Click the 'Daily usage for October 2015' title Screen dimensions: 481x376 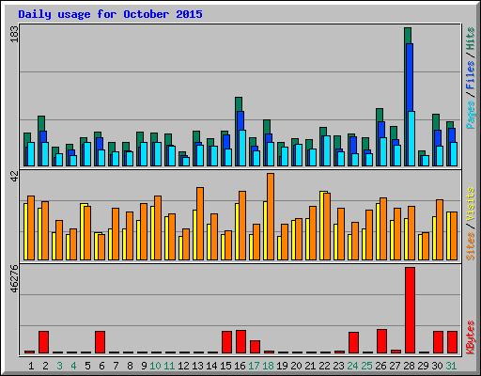tap(110, 14)
